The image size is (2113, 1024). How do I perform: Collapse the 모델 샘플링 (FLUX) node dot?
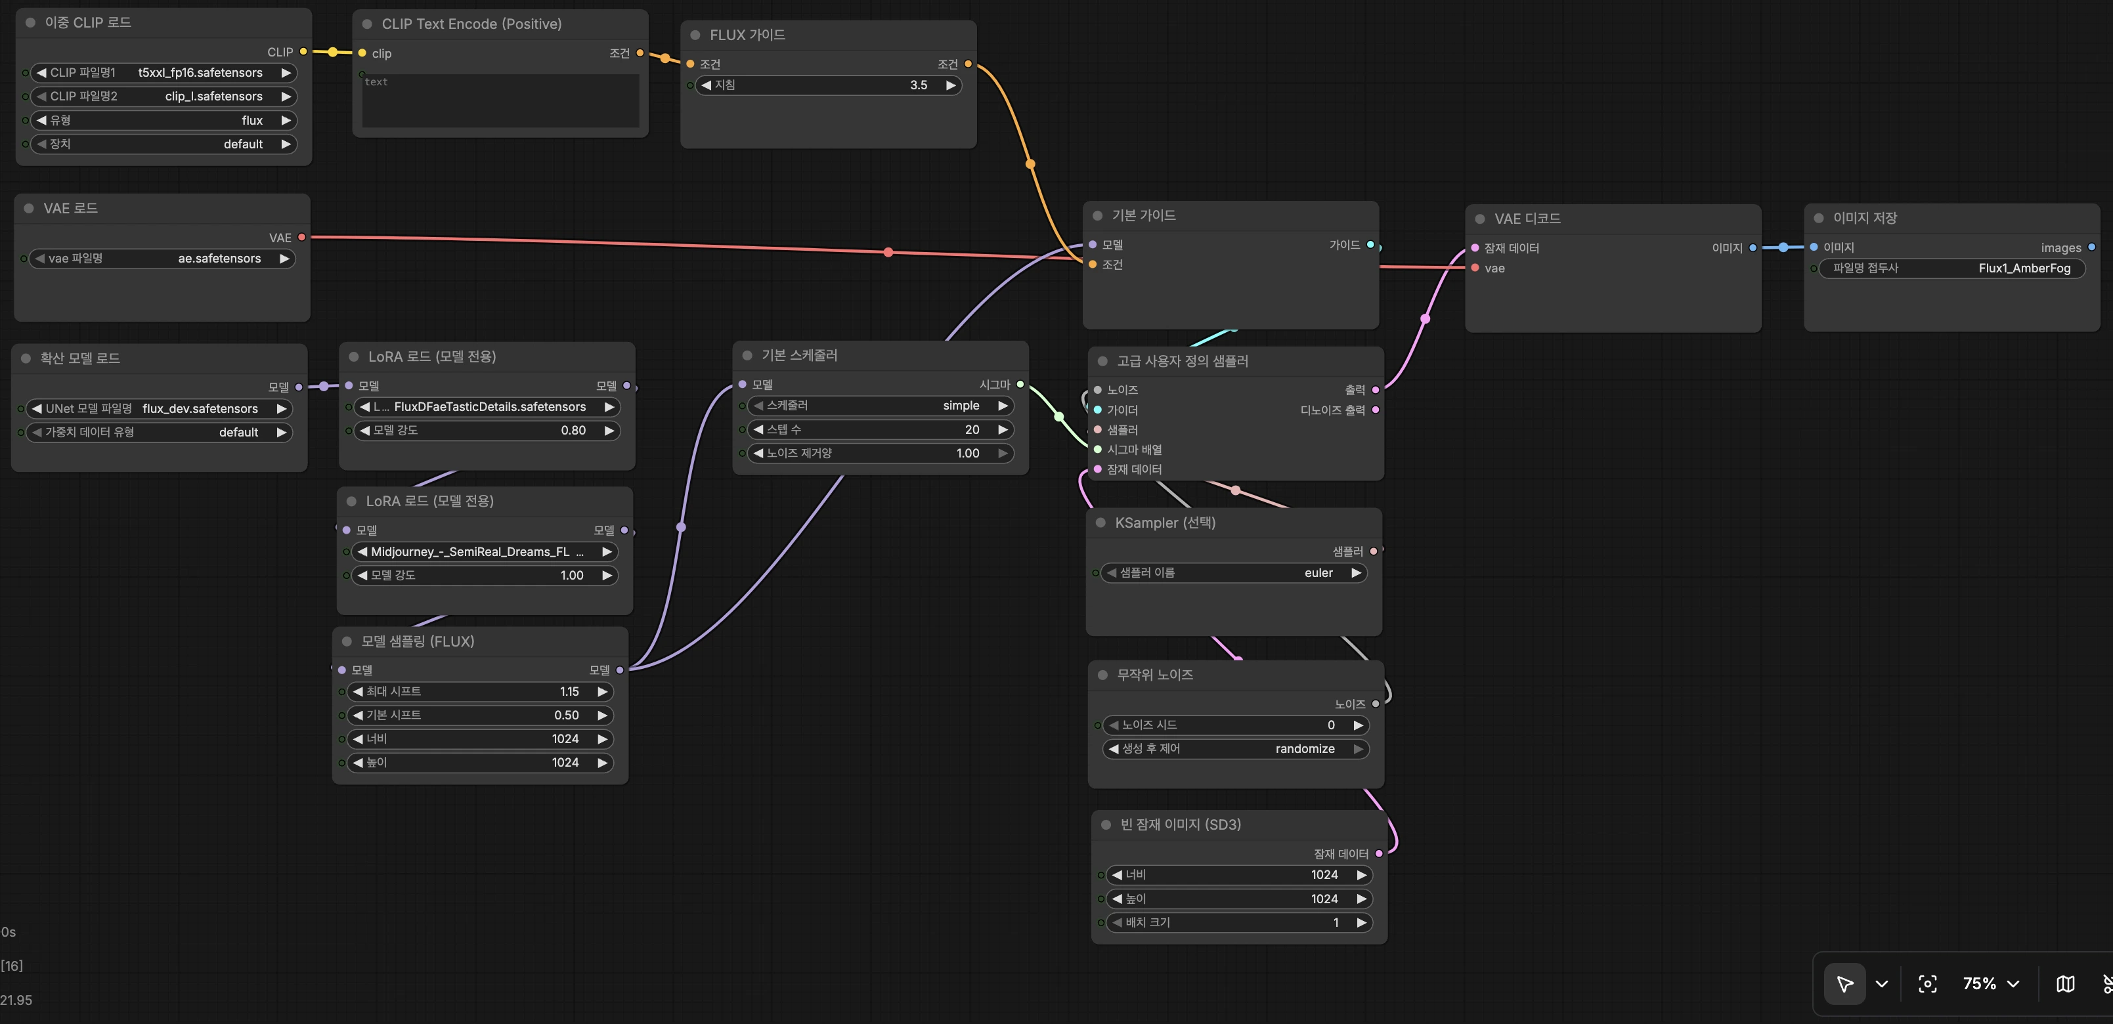pos(347,641)
